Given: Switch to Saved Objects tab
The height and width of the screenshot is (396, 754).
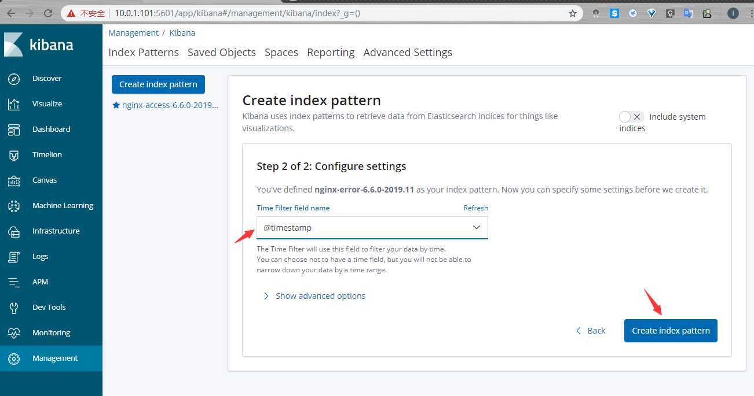Looking at the screenshot, I should coord(222,52).
